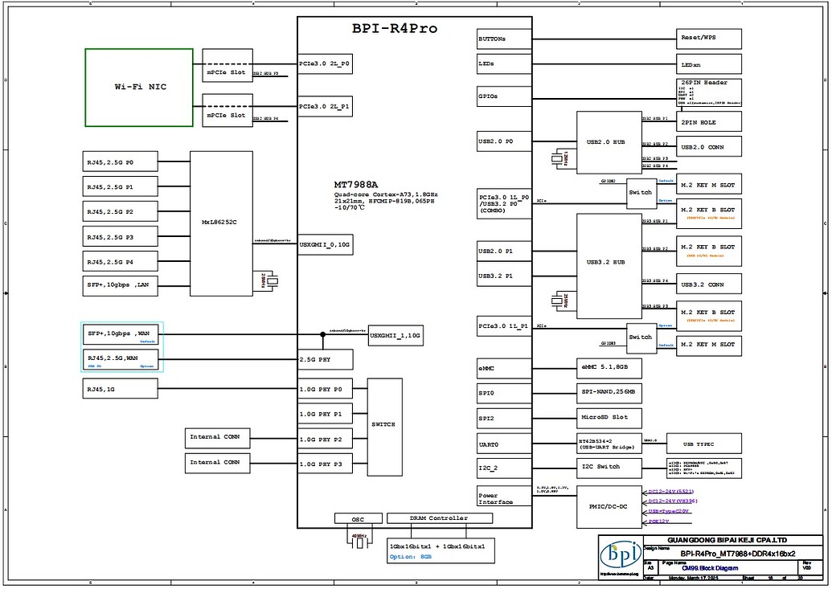This screenshot has width=832, height=589.
Task: Open the DC12-24V(5521) power link
Action: point(670,491)
